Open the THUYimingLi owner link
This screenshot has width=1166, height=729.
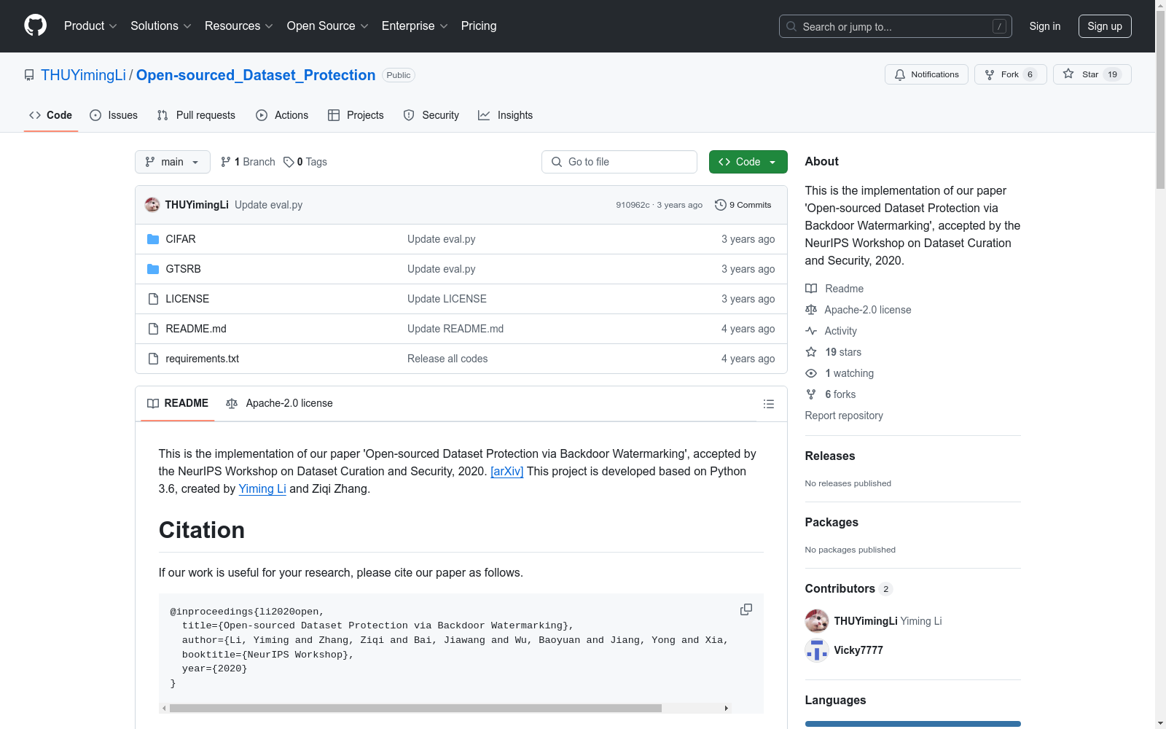coord(83,75)
